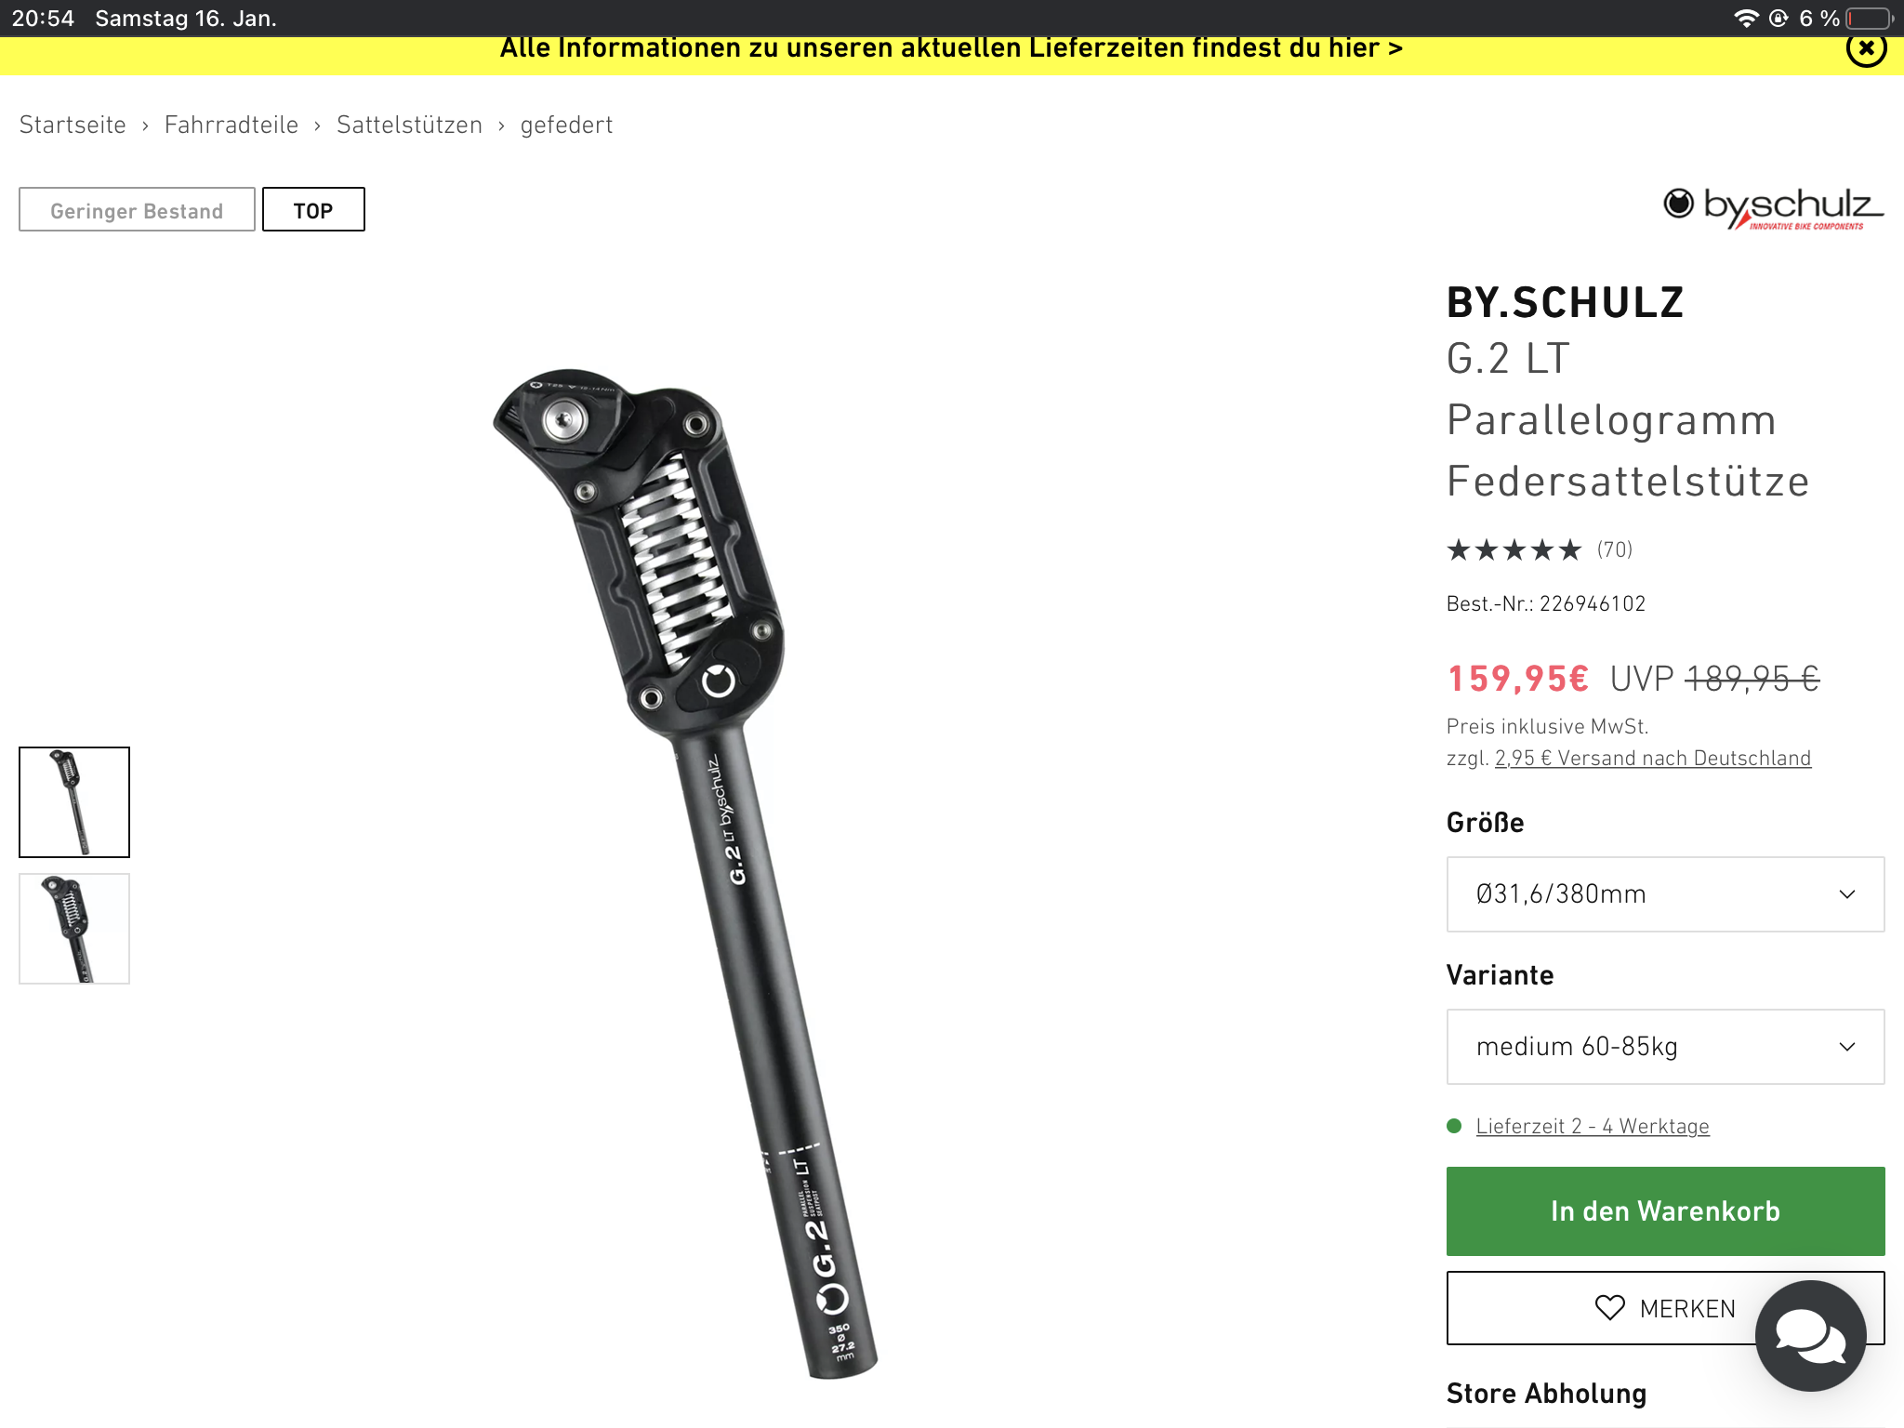The height and width of the screenshot is (1428, 1904).
Task: Open Lieferzeit 2 - 4 Werktage link
Action: click(1593, 1127)
